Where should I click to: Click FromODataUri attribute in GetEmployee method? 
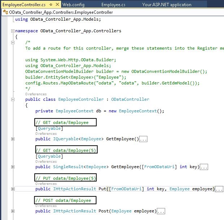[159, 167]
